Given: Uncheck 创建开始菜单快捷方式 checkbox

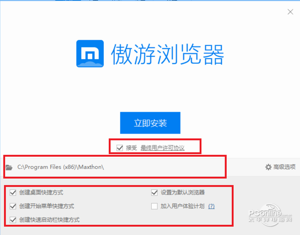Looking at the screenshot, I should click(13, 206).
